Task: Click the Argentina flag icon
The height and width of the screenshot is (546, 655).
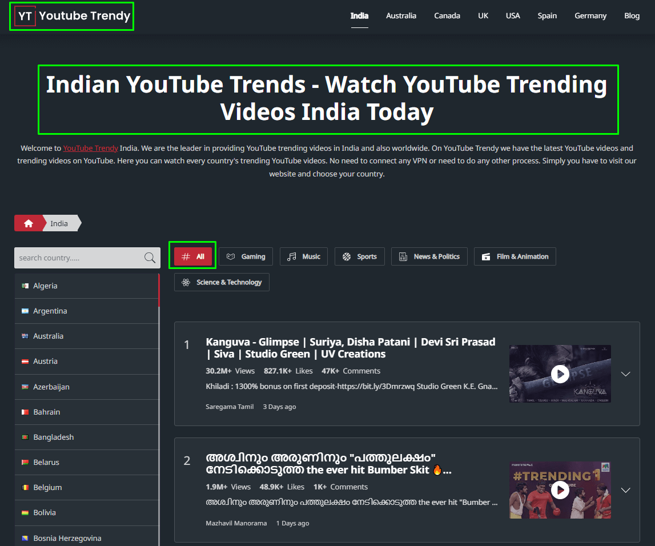Action: click(x=25, y=311)
